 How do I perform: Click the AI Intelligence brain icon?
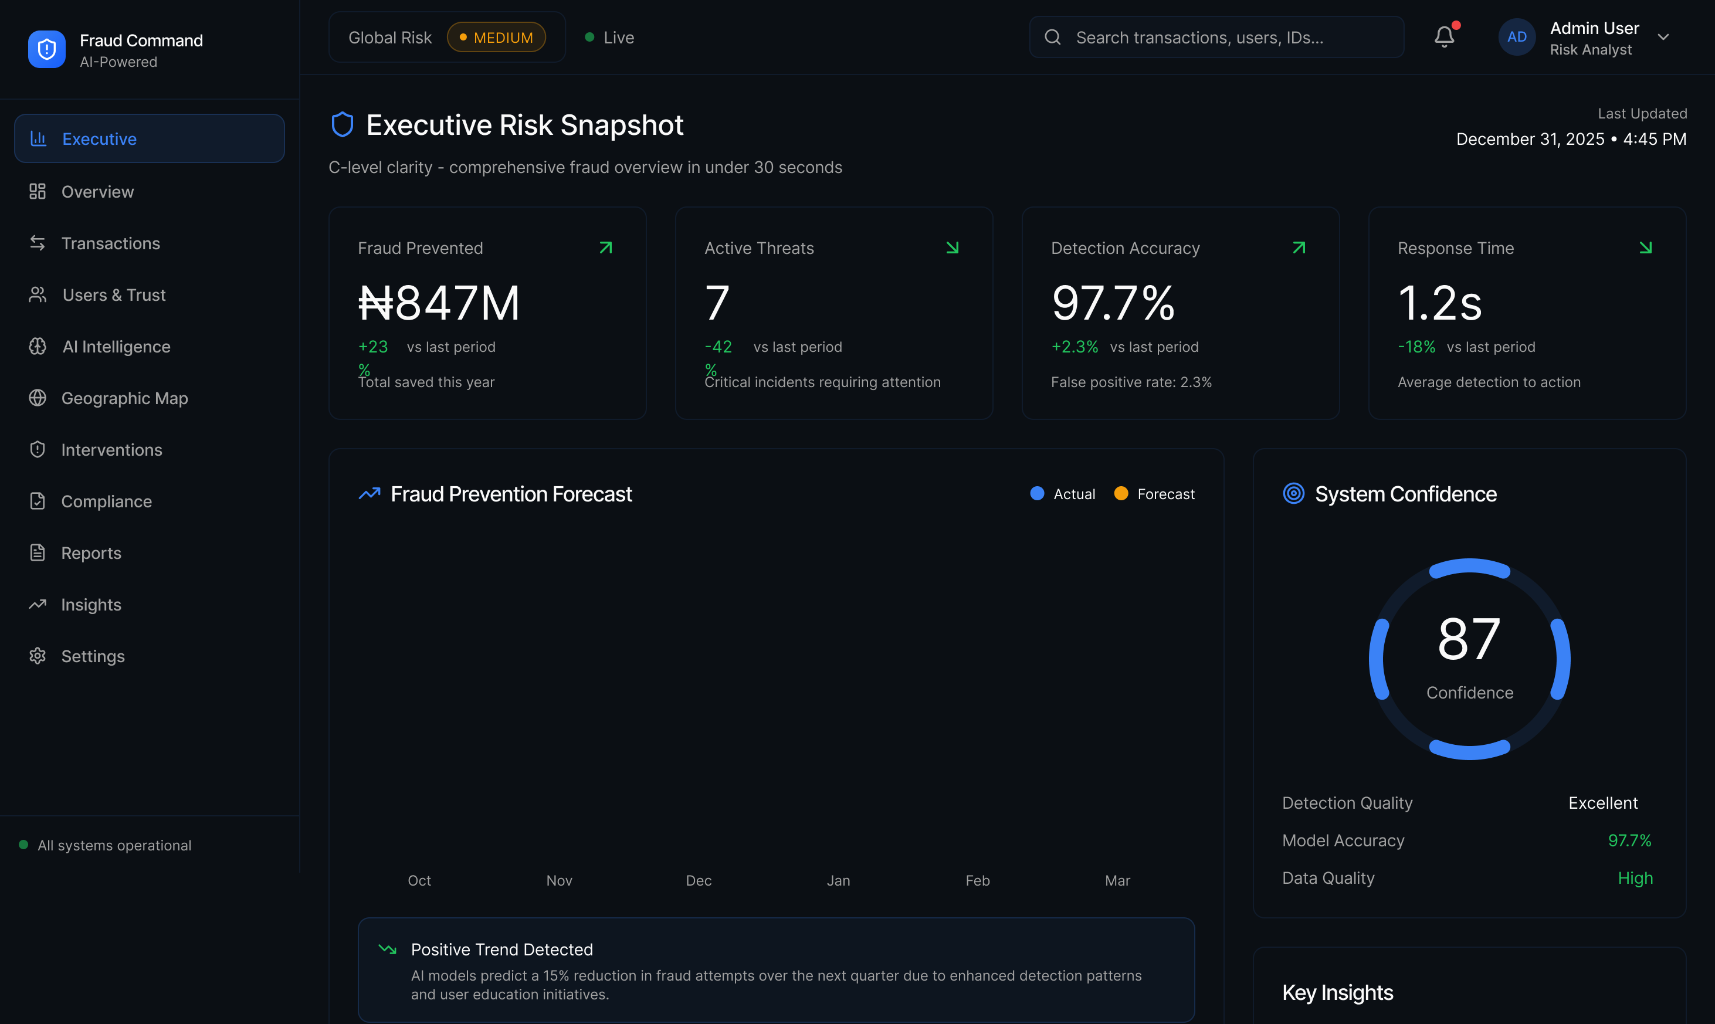(x=38, y=347)
